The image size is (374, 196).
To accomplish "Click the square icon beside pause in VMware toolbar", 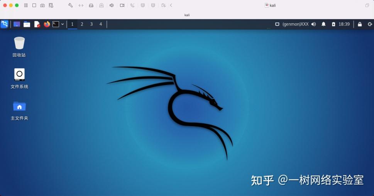I will pyautogui.click(x=34, y=5).
